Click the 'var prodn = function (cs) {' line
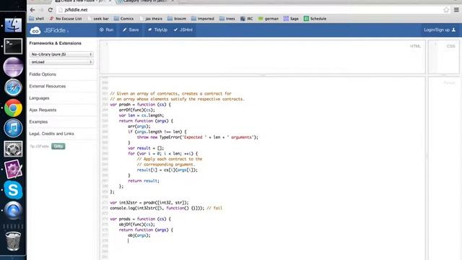 140,104
